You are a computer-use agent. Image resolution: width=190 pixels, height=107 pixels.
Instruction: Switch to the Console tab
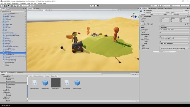coord(11,73)
